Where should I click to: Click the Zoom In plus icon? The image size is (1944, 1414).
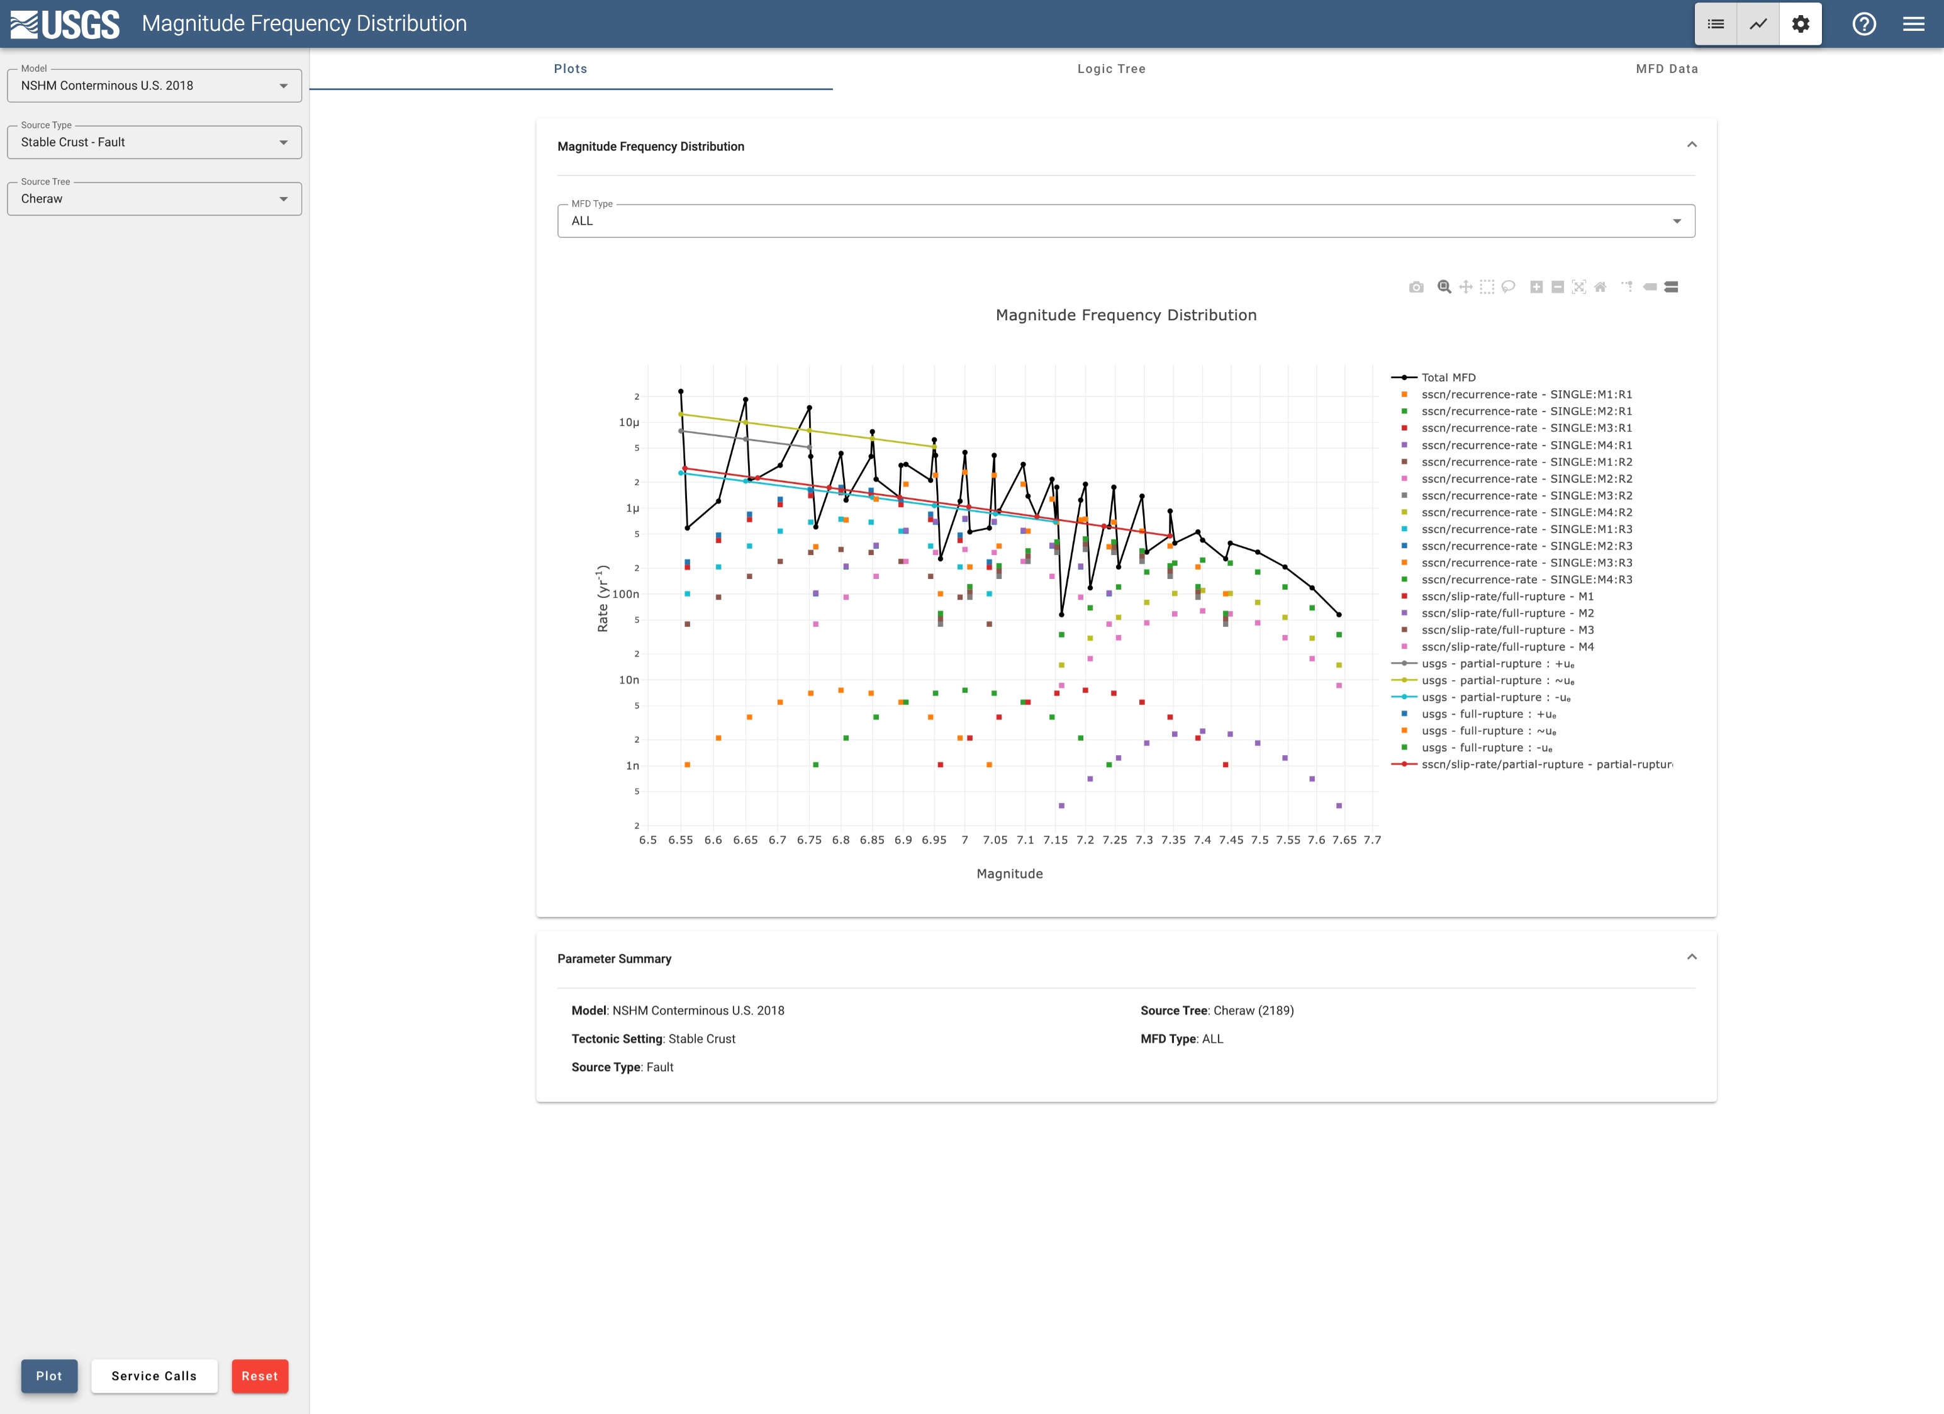[1536, 287]
